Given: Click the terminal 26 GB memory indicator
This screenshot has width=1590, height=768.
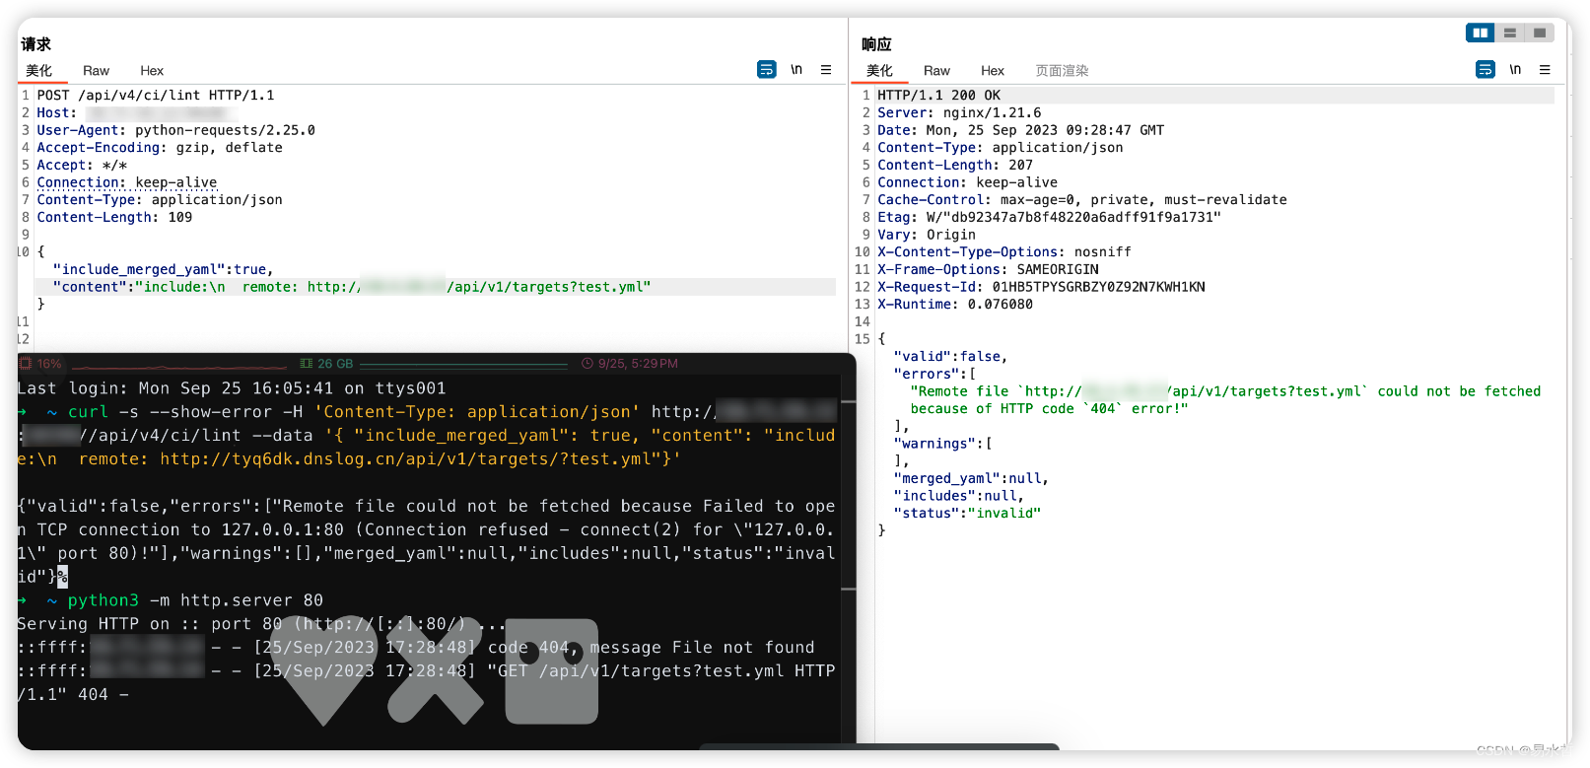Looking at the screenshot, I should tap(326, 364).
